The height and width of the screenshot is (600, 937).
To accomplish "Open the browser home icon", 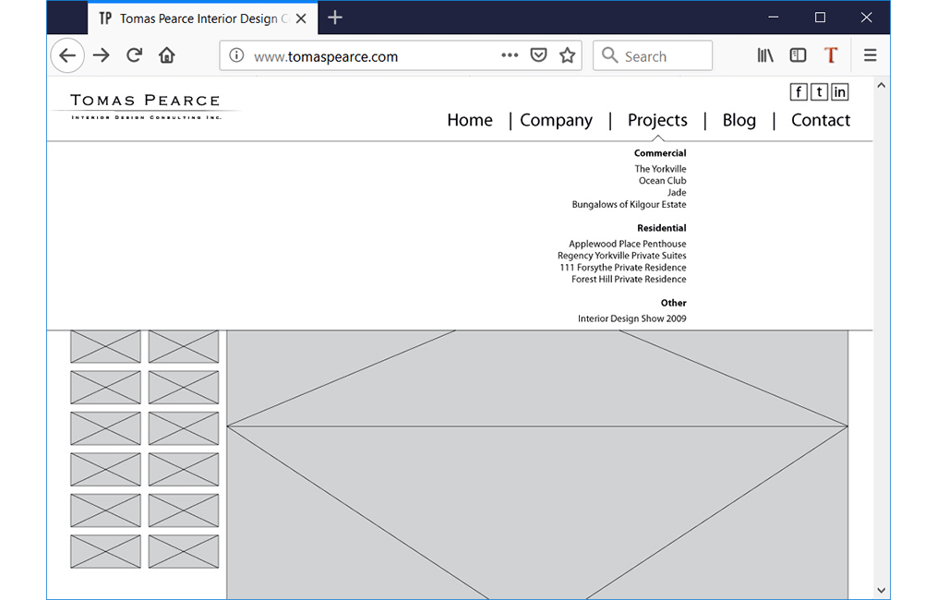I will pos(167,55).
